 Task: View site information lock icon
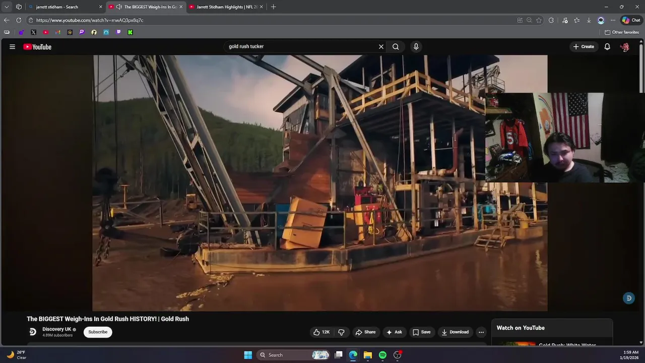point(31,20)
